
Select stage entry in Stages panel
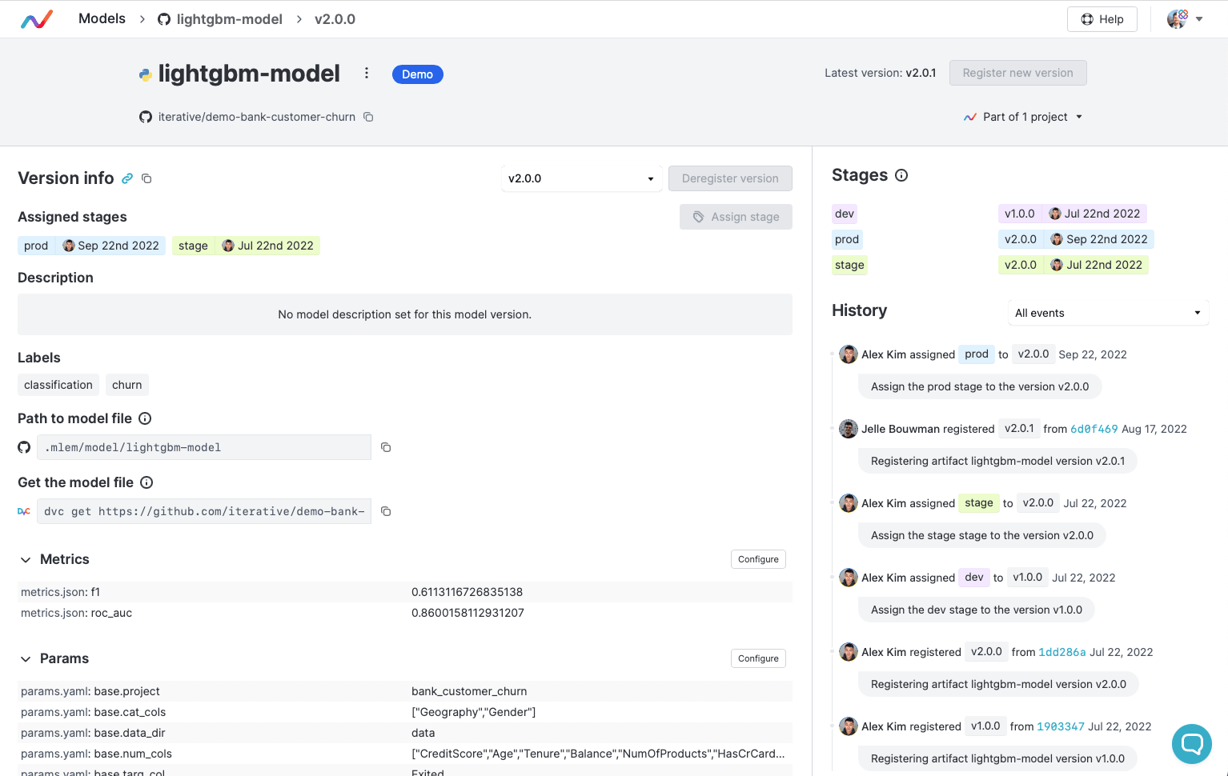849,265
